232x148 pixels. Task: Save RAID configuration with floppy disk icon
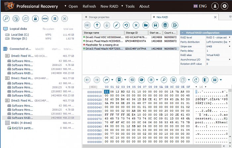pyautogui.click(x=155, y=25)
